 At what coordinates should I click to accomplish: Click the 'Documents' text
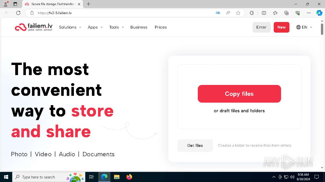(x=99, y=154)
